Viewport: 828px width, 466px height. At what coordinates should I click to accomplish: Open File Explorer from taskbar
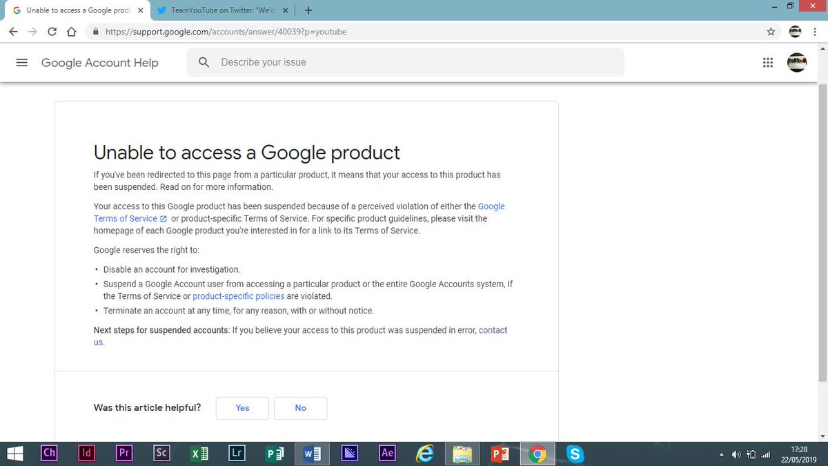click(x=462, y=454)
